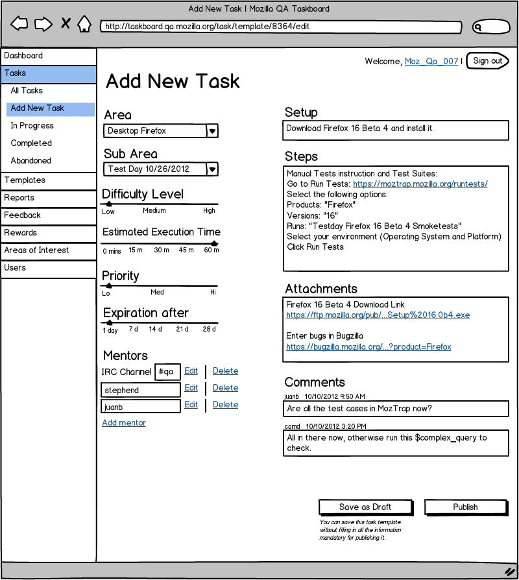The height and width of the screenshot is (580, 519).
Task: Click the Publish button
Action: [x=466, y=507]
